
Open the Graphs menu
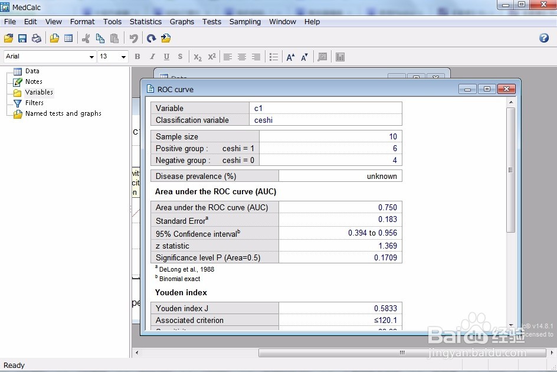[182, 22]
